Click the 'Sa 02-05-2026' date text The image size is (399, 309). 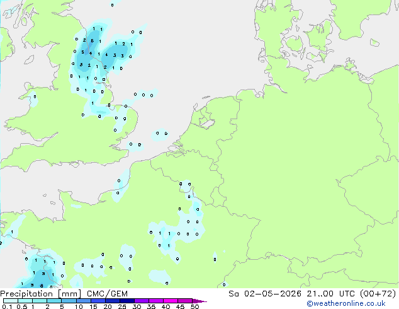[x=265, y=294]
